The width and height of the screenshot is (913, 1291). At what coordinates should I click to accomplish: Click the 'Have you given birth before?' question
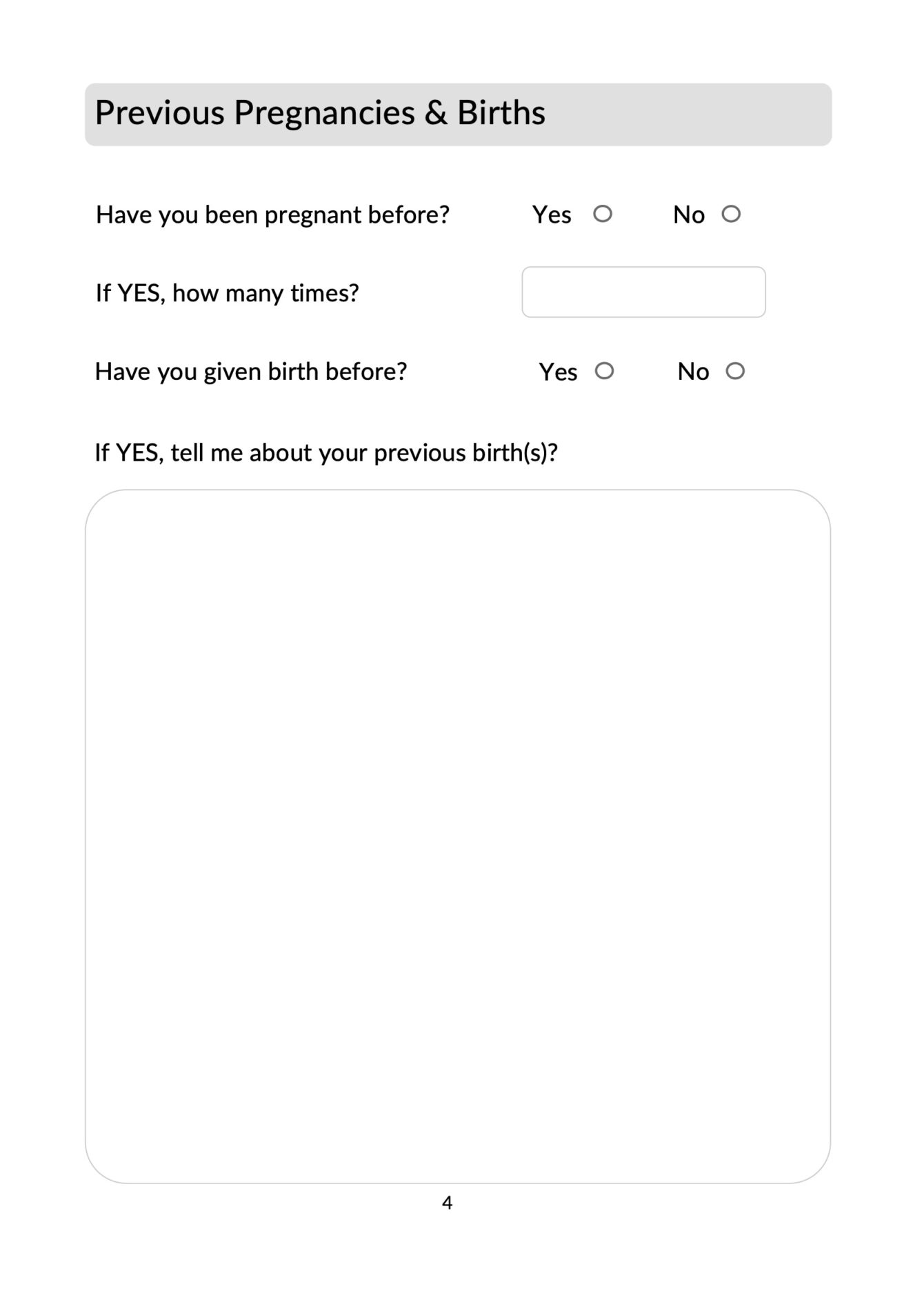(x=250, y=372)
